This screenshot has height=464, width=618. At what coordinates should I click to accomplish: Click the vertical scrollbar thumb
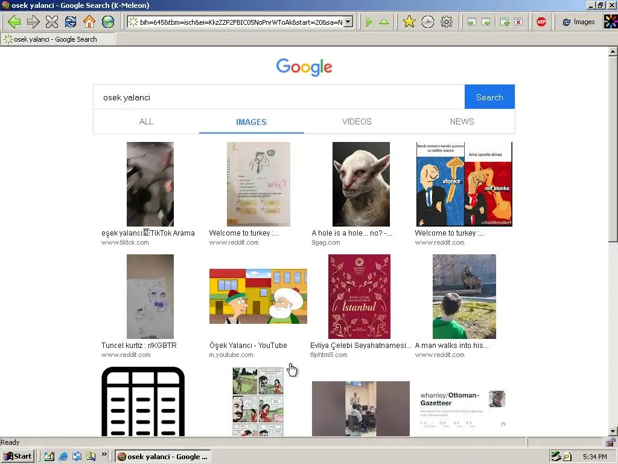pos(613,149)
